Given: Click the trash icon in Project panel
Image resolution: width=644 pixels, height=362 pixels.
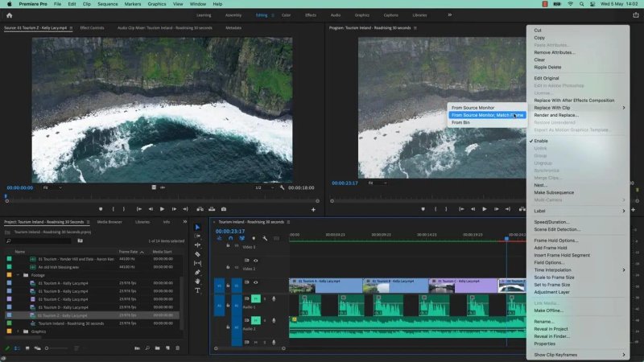Looking at the screenshot, I should coord(177,348).
